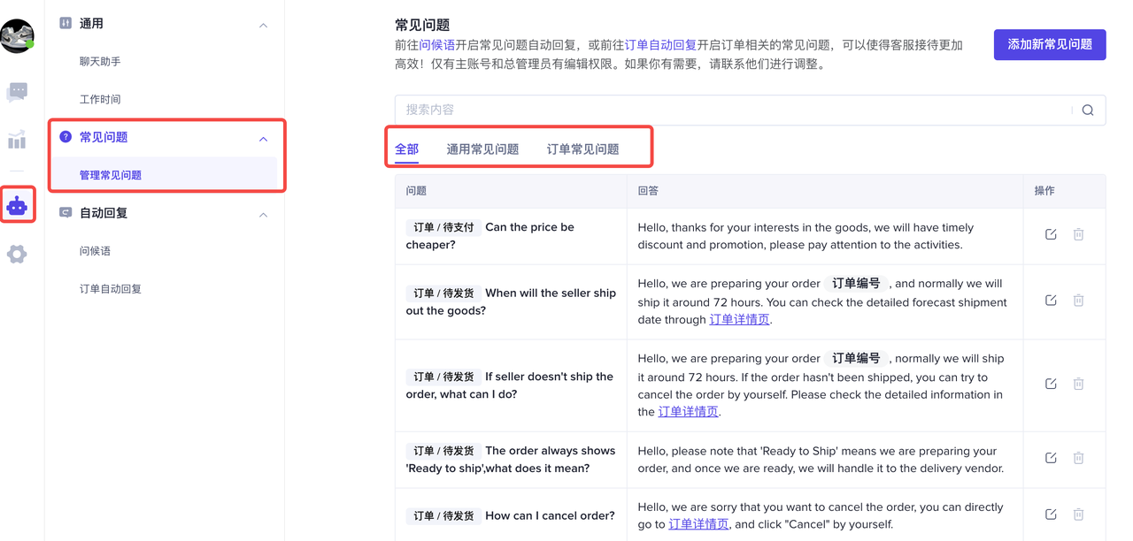The image size is (1133, 541).
Task: Collapse the 通用 section
Action: pos(263,25)
